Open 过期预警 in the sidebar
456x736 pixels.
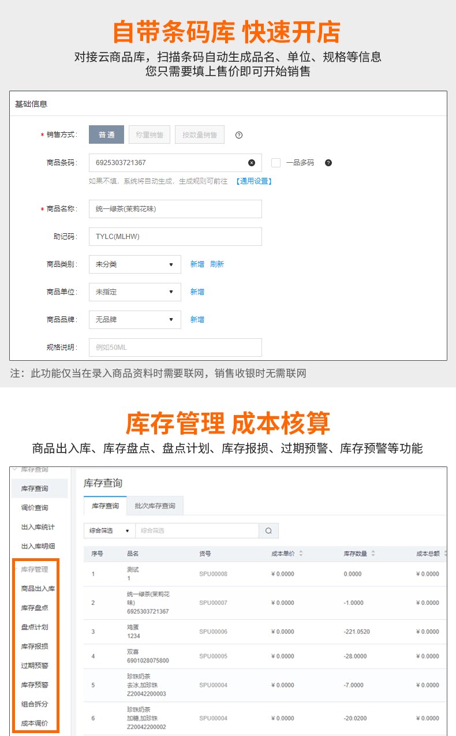pos(35,666)
